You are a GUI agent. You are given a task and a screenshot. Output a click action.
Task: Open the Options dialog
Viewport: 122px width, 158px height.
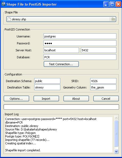(16, 99)
